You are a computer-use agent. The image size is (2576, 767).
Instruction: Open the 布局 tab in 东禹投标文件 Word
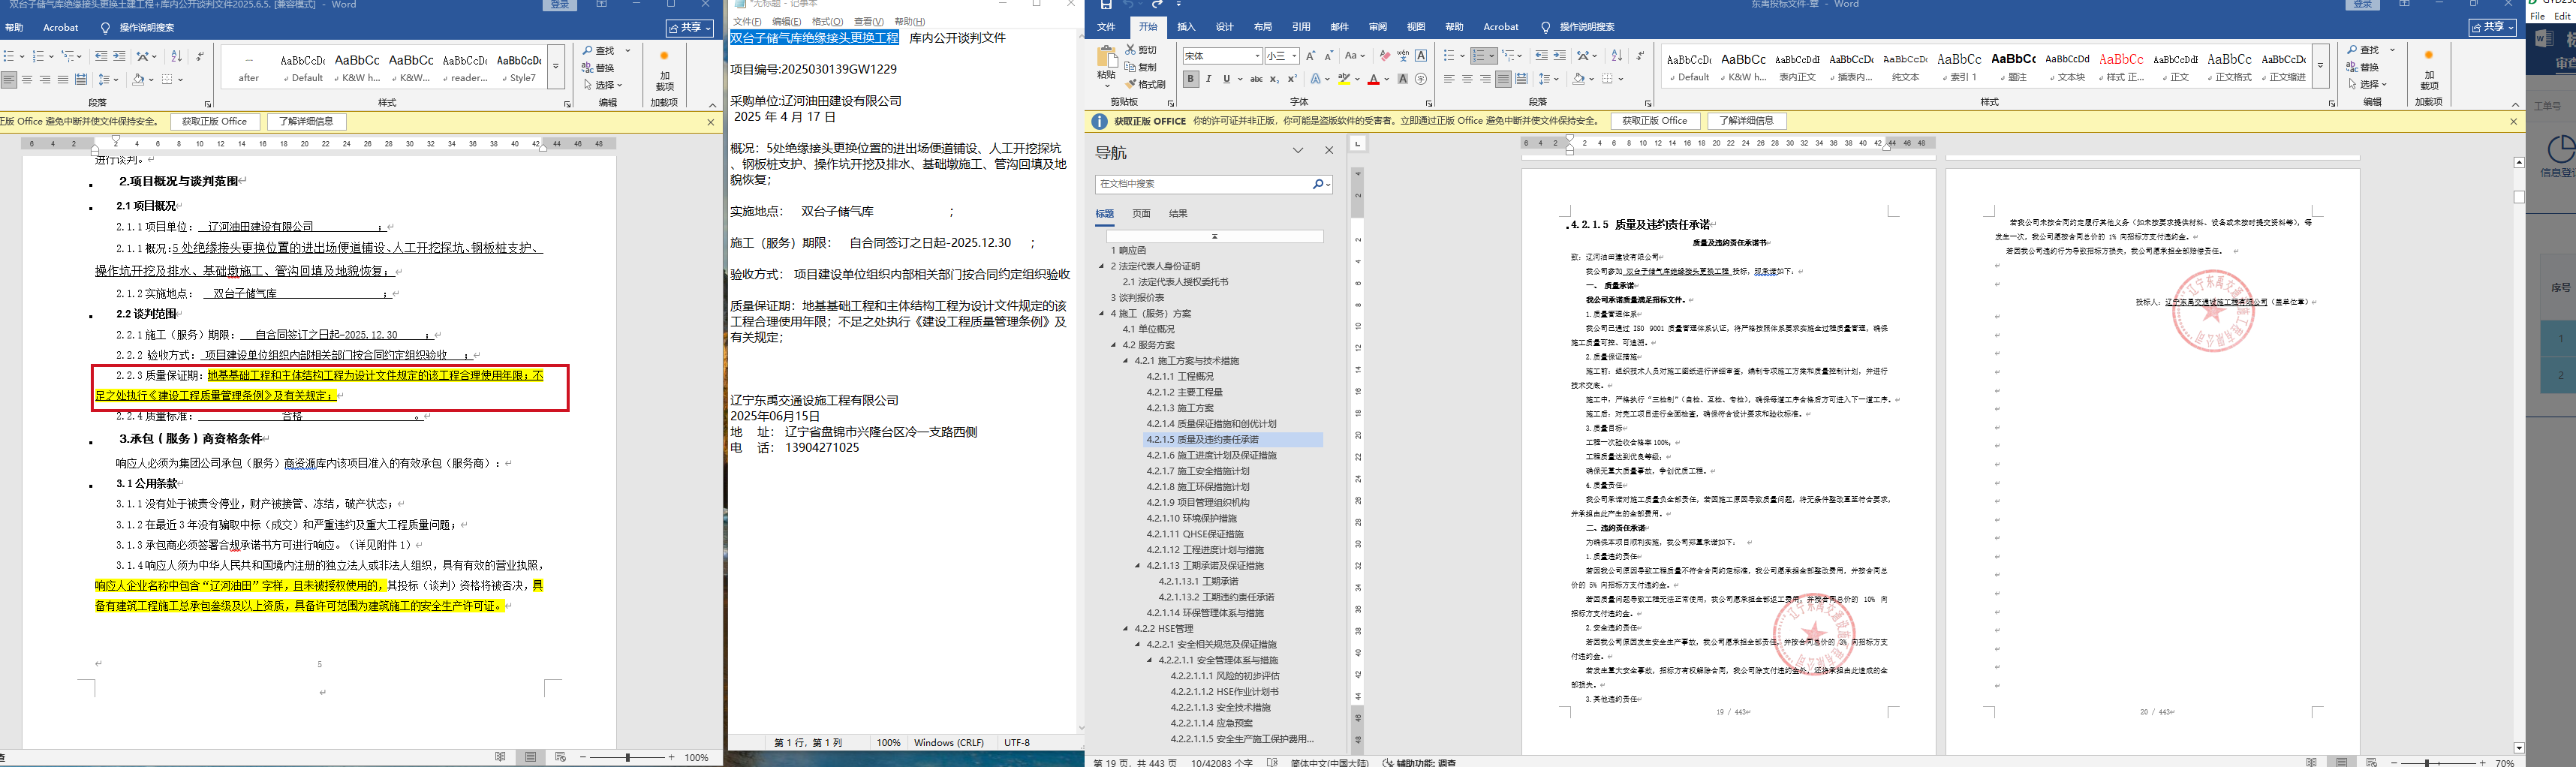(1263, 27)
